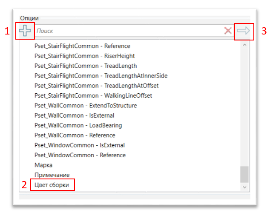Click the right arrow apply icon
This screenshot has height=216, width=270.
[x=244, y=31]
